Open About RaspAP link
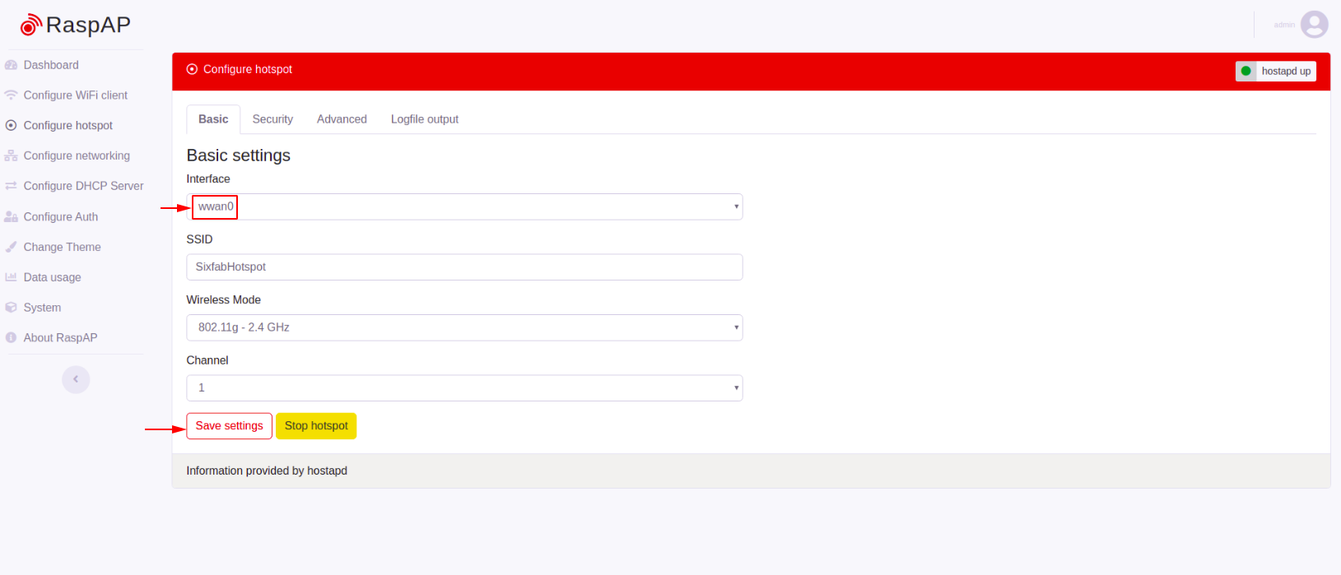Viewport: 1341px width, 575px height. coord(60,338)
